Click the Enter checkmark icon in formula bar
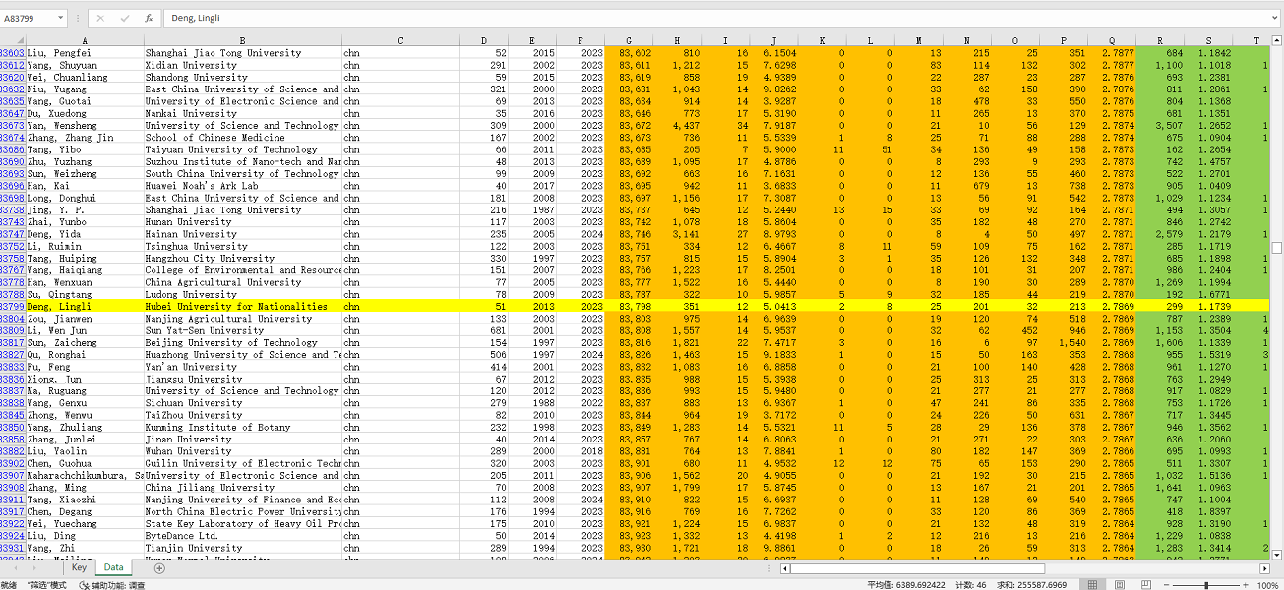The image size is (1284, 590). pos(124,18)
